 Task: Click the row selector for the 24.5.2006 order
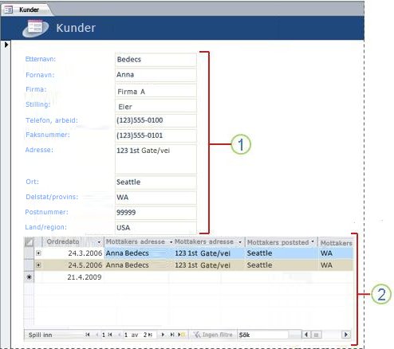[x=29, y=265]
